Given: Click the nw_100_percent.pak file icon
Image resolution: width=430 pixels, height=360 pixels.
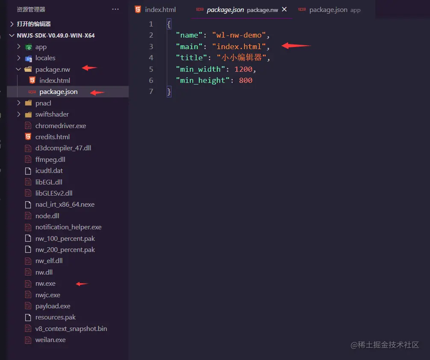Looking at the screenshot, I should click(x=28, y=238).
